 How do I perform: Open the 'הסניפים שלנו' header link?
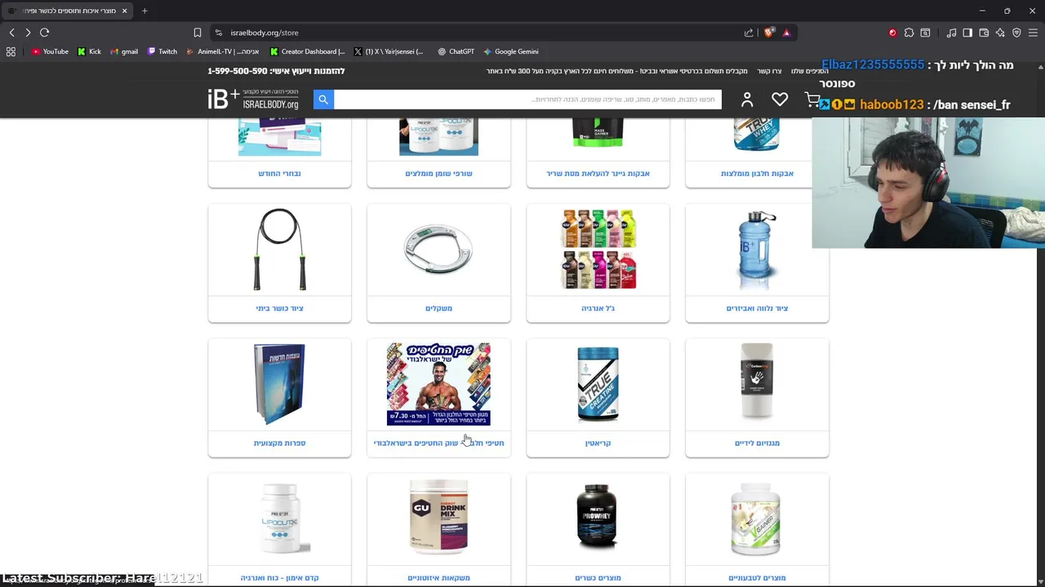810,71
